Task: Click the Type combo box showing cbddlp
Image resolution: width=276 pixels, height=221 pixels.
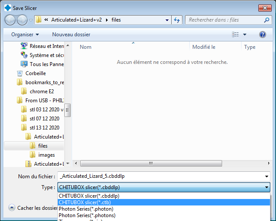Action: 164,187
